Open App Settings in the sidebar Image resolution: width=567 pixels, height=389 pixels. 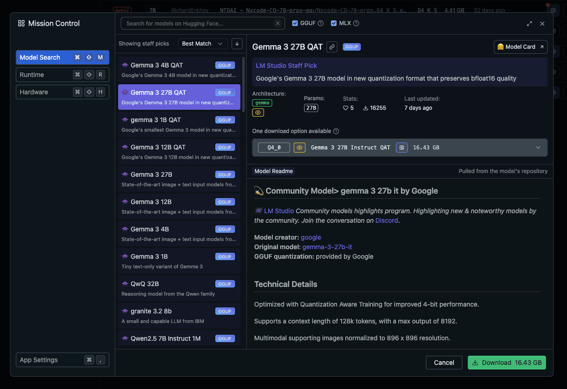point(62,360)
